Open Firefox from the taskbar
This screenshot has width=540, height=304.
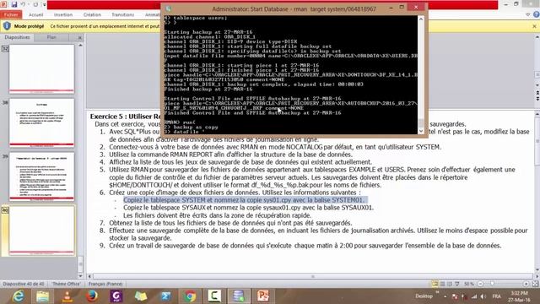click(92, 296)
